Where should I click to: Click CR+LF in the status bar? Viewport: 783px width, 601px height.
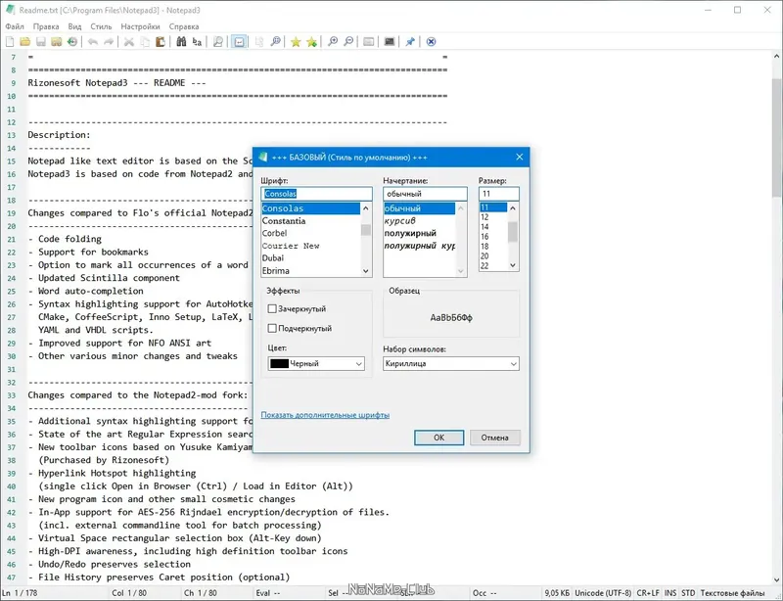648,593
